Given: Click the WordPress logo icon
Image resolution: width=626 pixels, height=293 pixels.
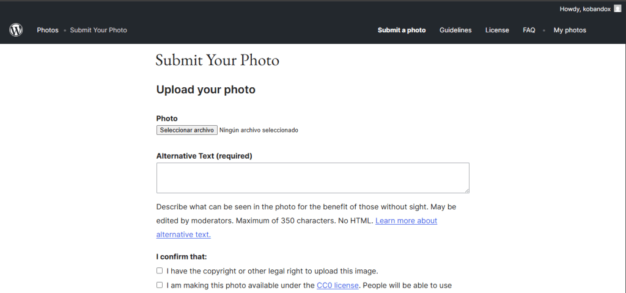Looking at the screenshot, I should (16, 30).
